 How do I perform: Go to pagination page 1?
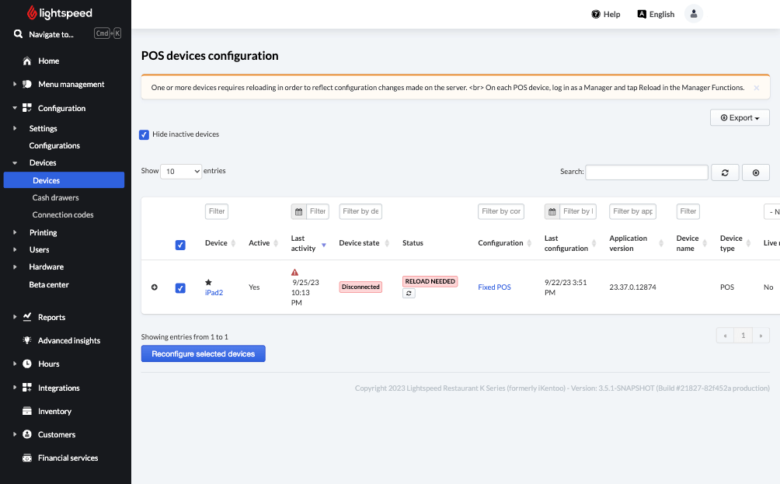point(743,336)
